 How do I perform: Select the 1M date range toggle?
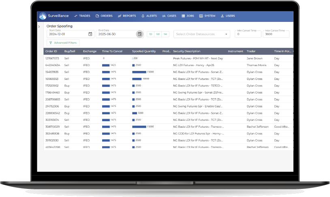point(165,34)
